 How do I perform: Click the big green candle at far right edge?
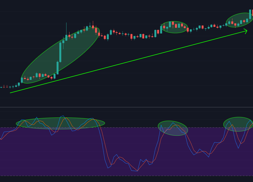coord(250,14)
